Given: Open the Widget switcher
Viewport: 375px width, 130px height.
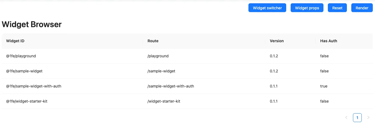Looking at the screenshot, I should [267, 8].
